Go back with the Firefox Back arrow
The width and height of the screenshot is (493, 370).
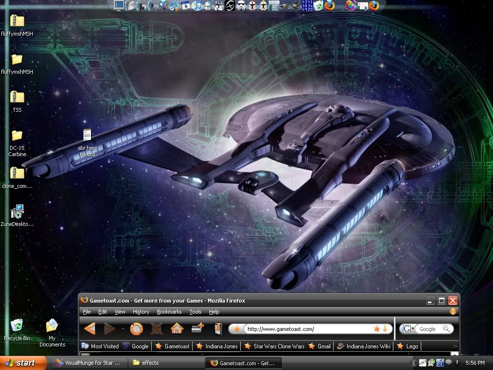(x=90, y=329)
